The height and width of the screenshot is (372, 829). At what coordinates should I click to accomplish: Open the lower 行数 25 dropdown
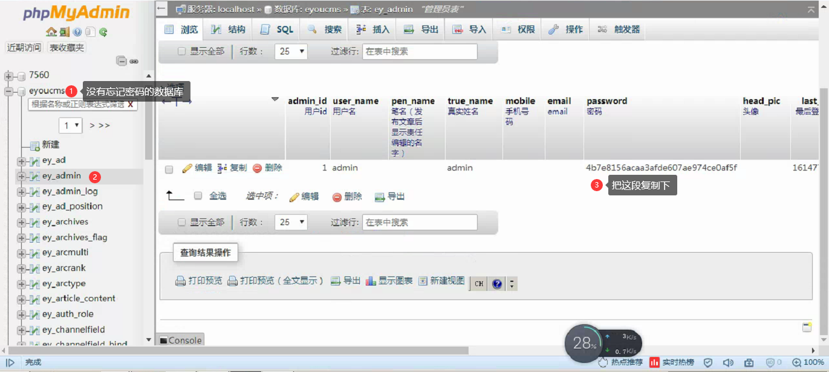[291, 222]
